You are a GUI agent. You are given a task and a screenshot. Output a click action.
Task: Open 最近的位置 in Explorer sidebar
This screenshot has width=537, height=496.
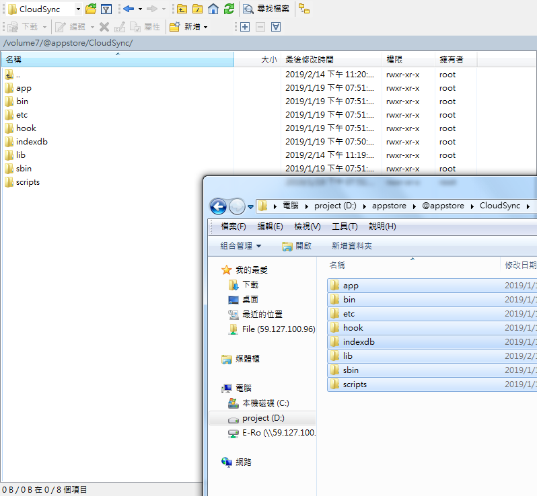tap(255, 315)
